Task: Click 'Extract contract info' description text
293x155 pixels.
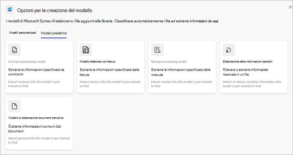Action: tap(35, 84)
